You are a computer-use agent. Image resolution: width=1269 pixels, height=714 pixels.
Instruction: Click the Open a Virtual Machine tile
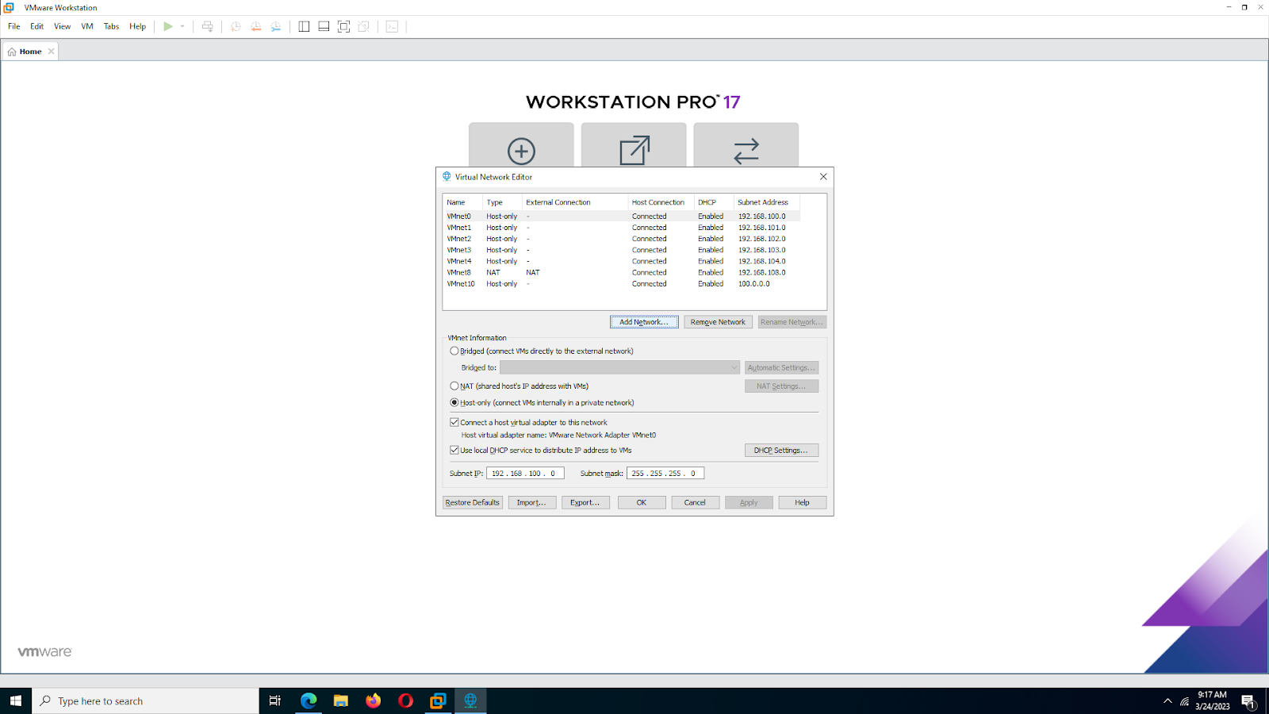tap(634, 145)
